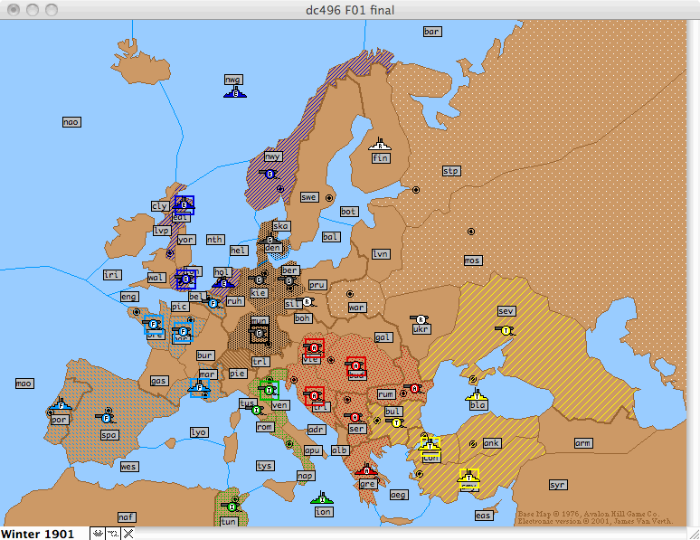
Task: Click the bar sea label
Action: point(432,32)
